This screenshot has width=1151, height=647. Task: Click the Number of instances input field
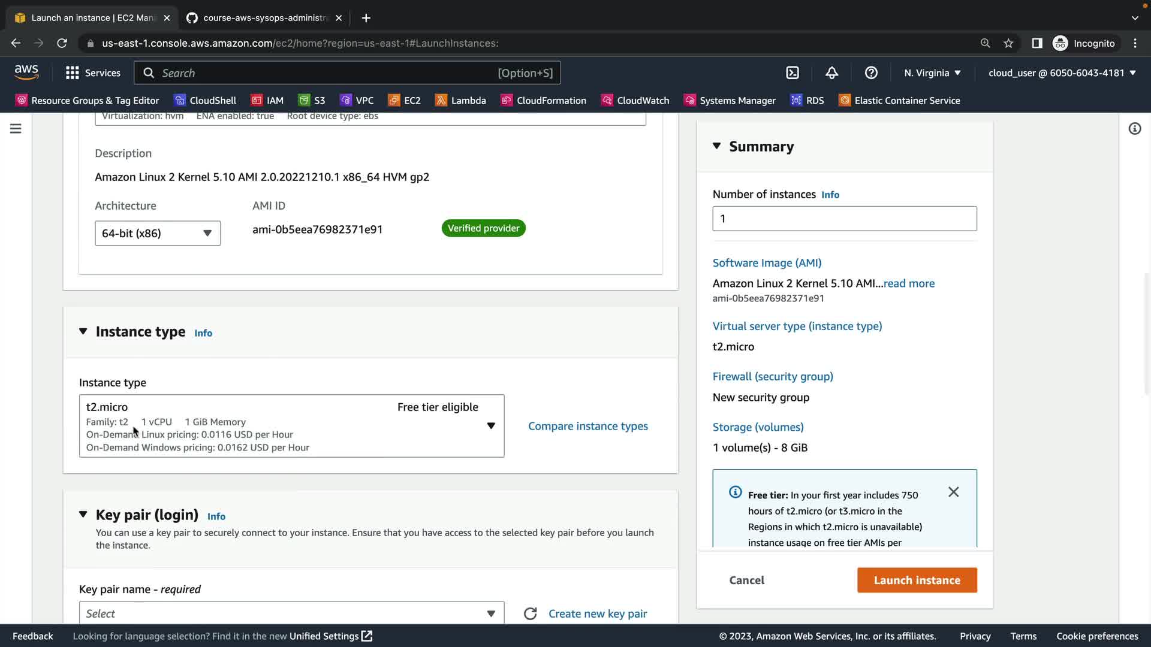point(844,219)
